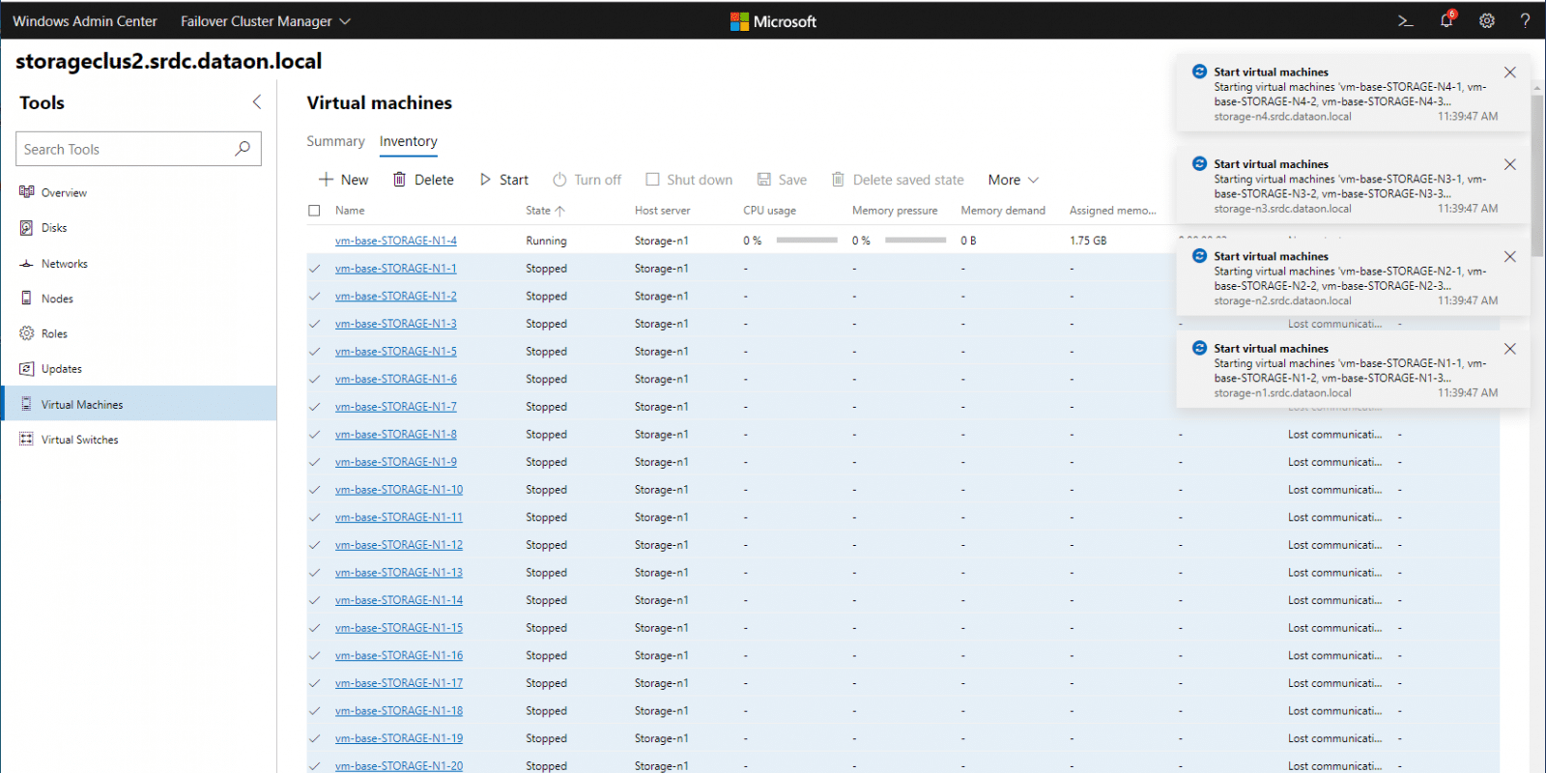Screen dimensions: 1546x773
Task: Uncheck row vm-base-STORAGE-N1-16
Action: tap(314, 655)
